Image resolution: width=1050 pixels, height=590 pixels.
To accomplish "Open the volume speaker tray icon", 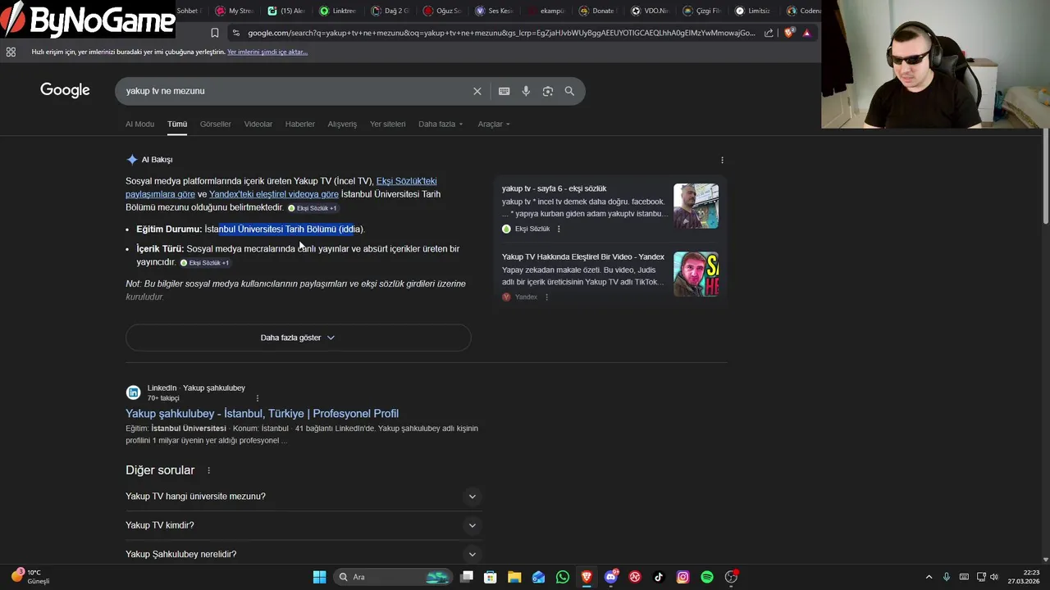I will point(994,577).
